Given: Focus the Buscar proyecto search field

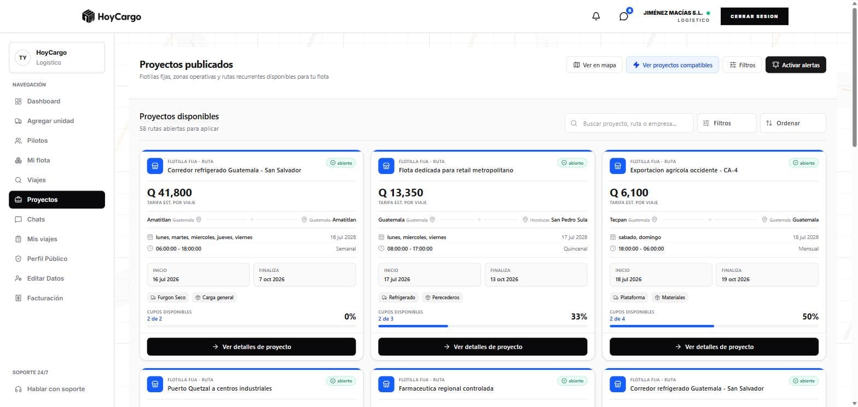Looking at the screenshot, I should (x=629, y=123).
